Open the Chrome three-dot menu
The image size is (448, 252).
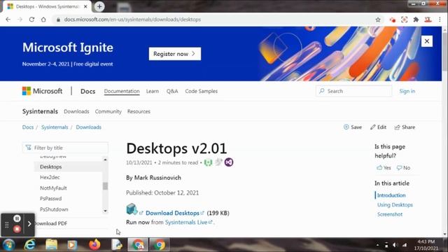[x=440, y=20]
